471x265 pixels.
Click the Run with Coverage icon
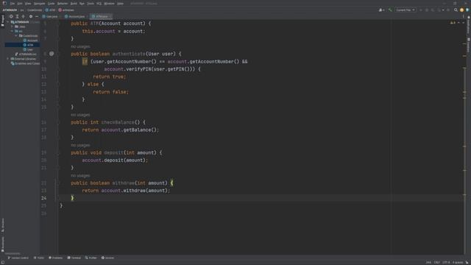433,10
